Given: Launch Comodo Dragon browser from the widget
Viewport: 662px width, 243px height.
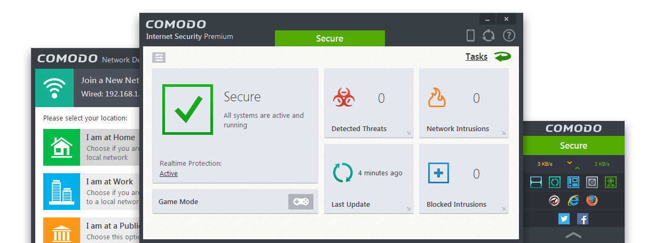Looking at the screenshot, I should pyautogui.click(x=555, y=200).
